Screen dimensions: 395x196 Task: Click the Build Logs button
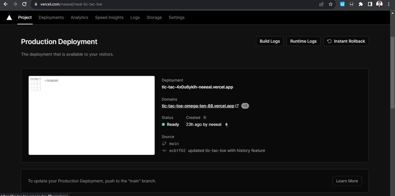(x=270, y=41)
